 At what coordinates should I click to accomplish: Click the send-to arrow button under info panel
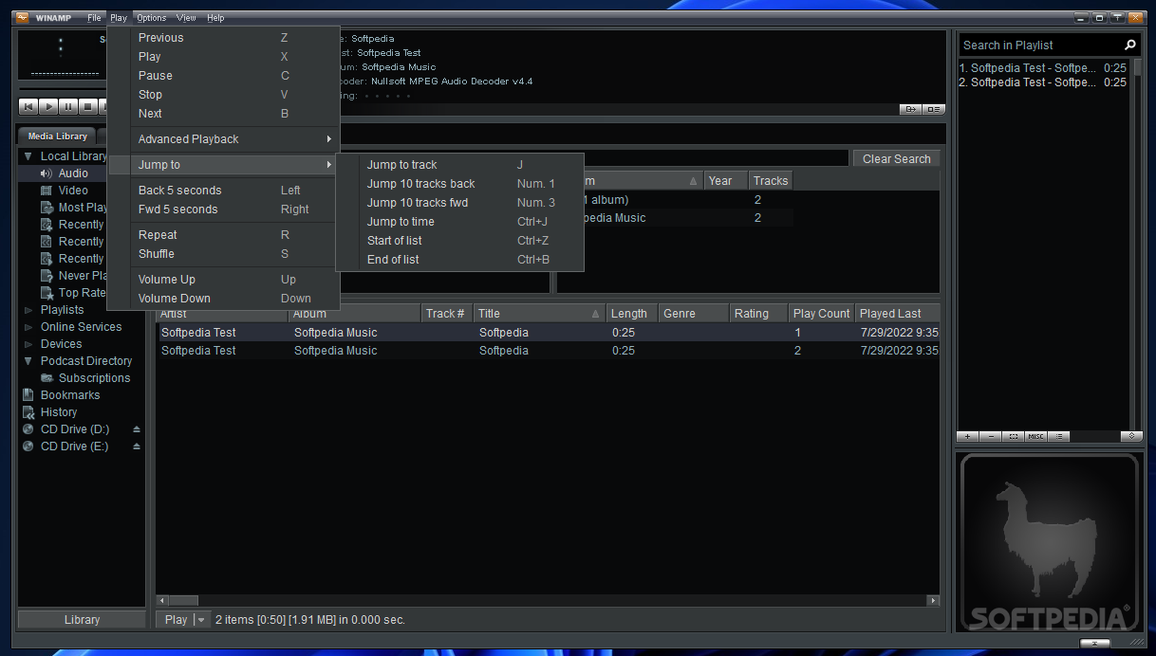(x=910, y=109)
